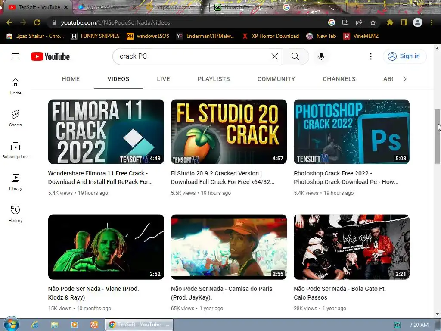
Task: Open Shorts in the sidebar
Action: click(x=16, y=118)
